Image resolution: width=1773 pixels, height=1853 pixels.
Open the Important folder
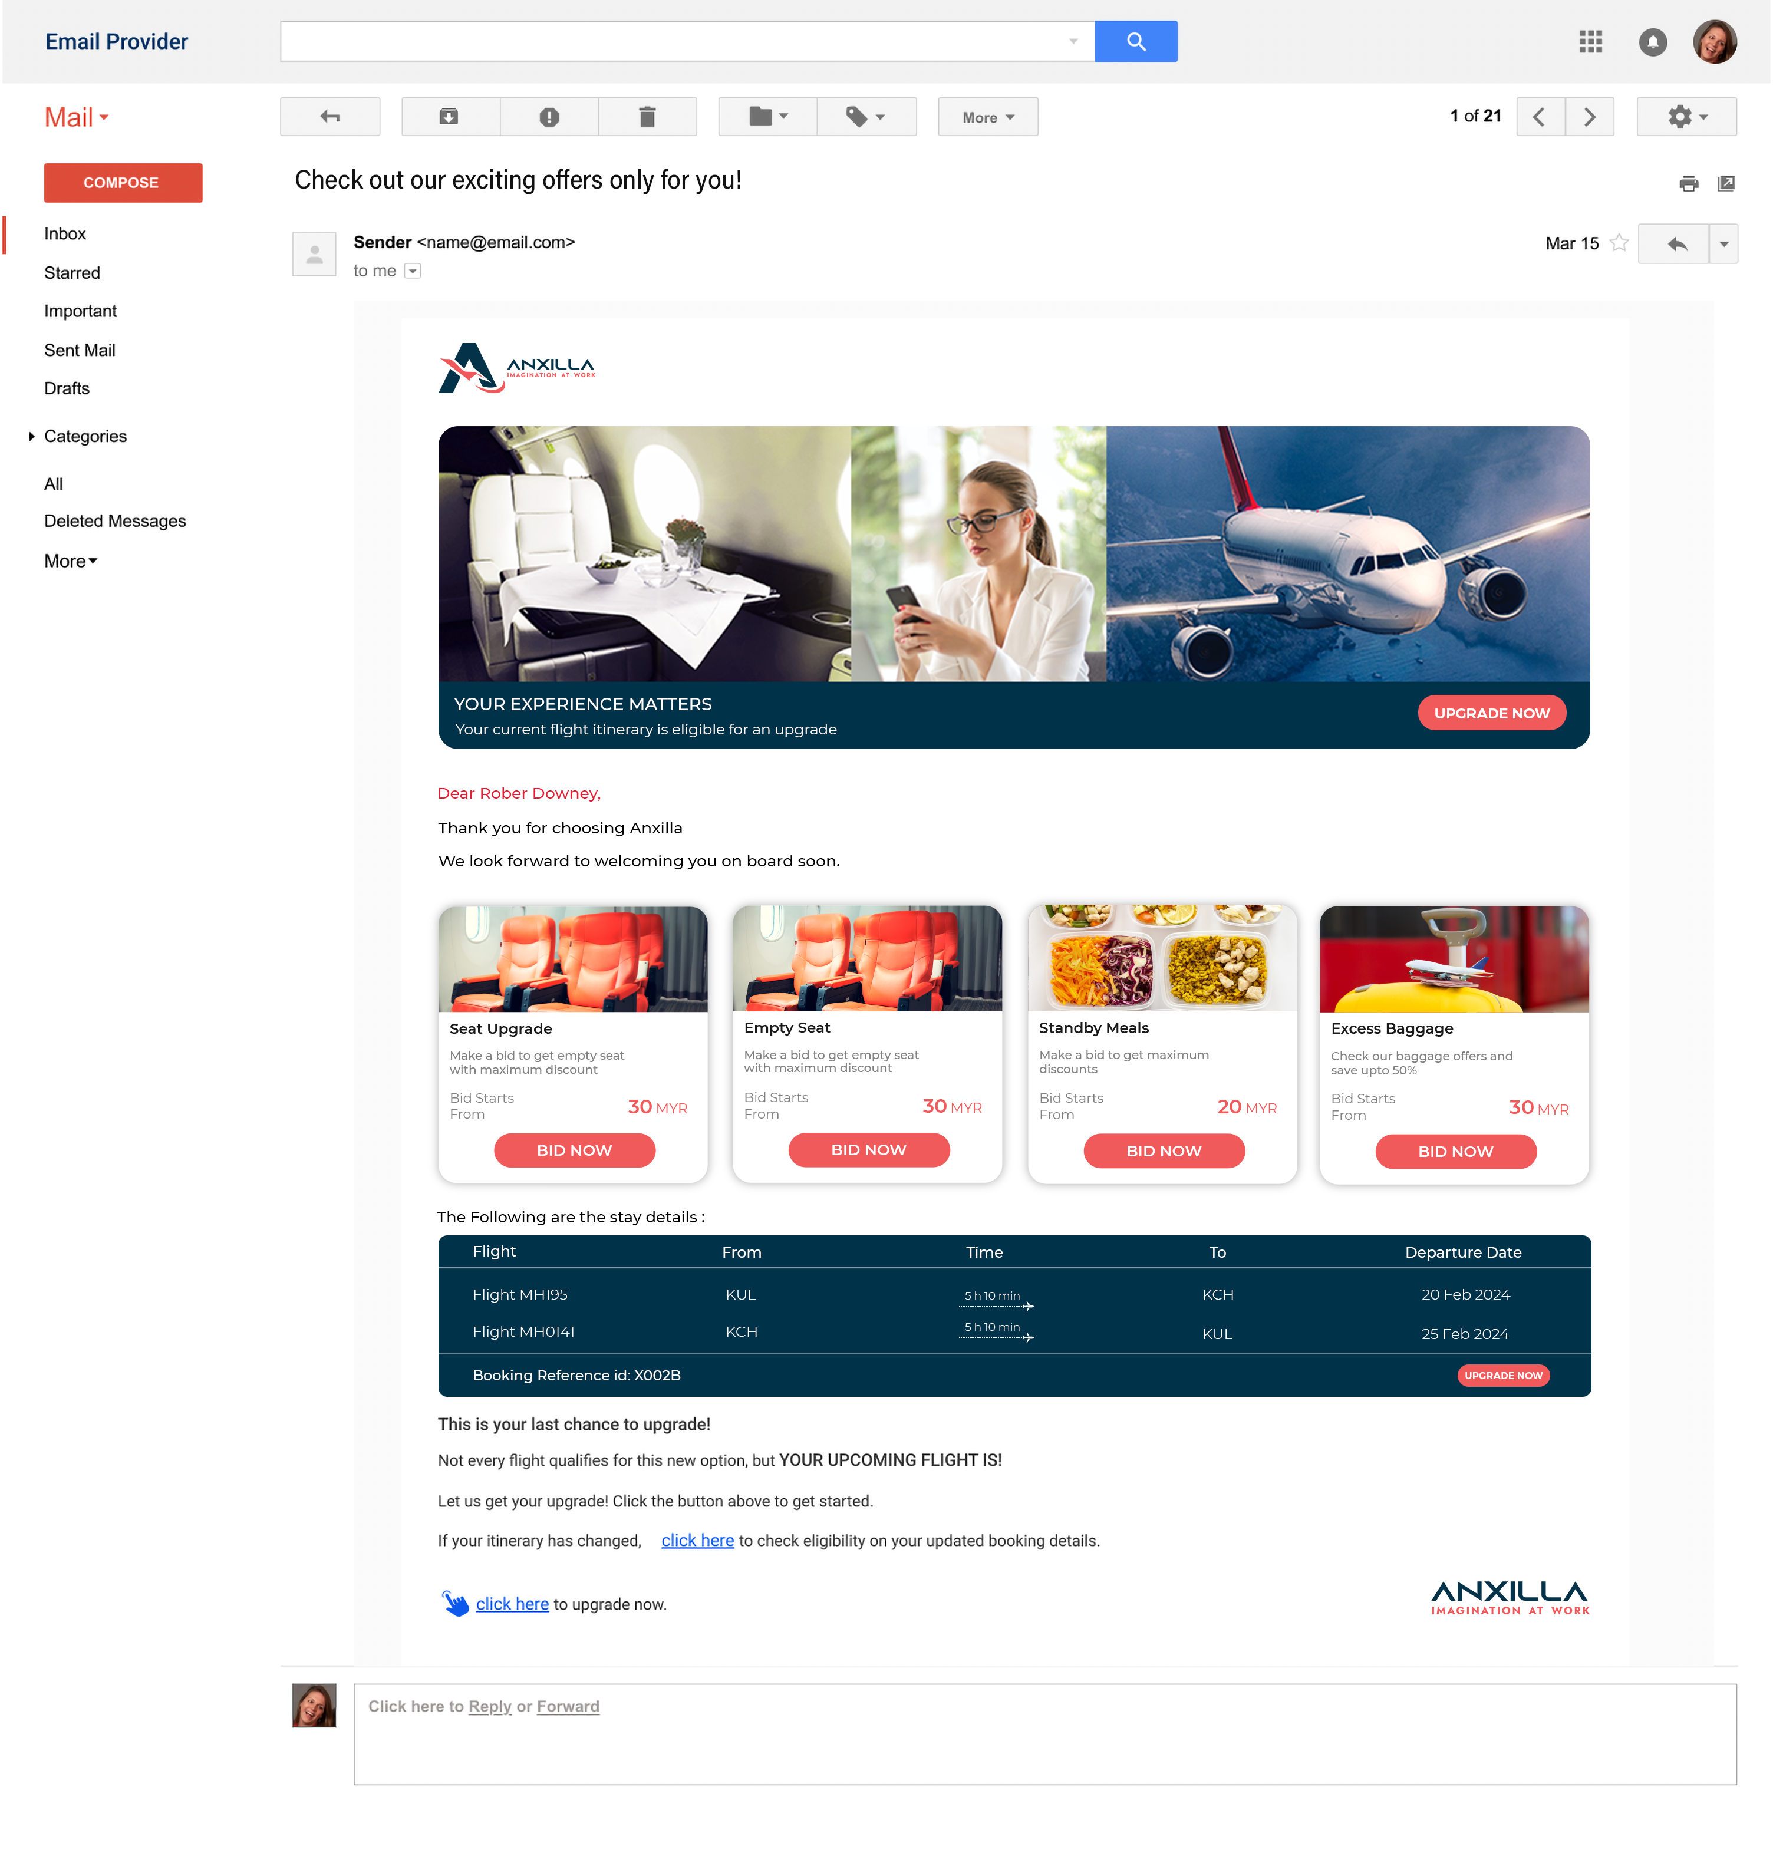(x=80, y=311)
